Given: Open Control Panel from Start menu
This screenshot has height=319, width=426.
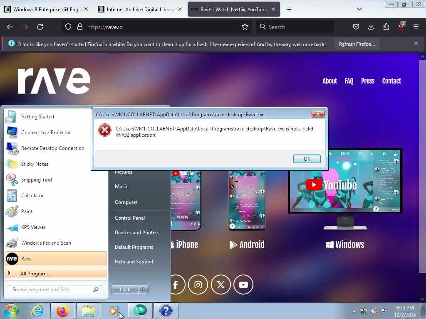Looking at the screenshot, I should click(x=130, y=218).
